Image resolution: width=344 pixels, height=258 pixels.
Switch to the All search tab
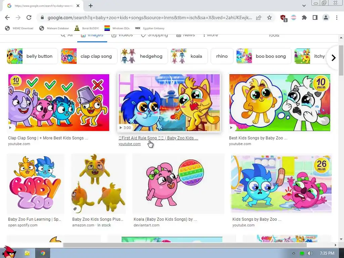coord(67,35)
